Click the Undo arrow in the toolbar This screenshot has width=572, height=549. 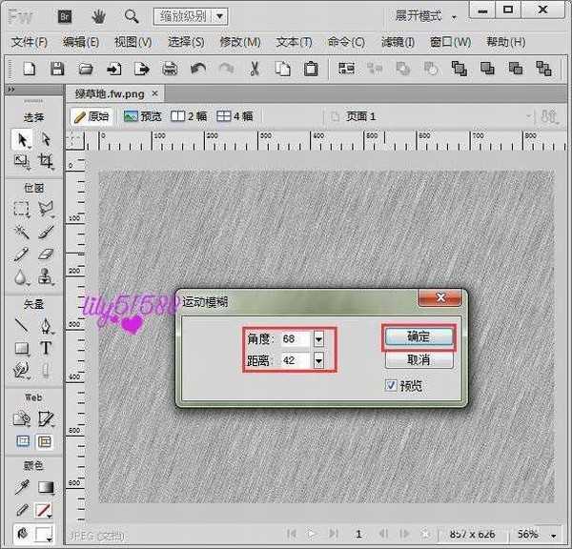tap(198, 69)
